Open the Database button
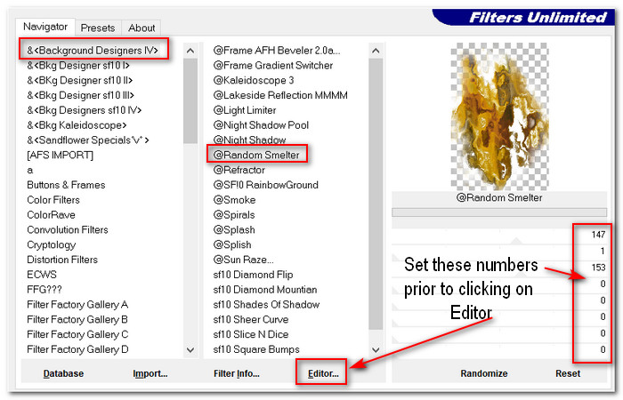 coord(63,374)
